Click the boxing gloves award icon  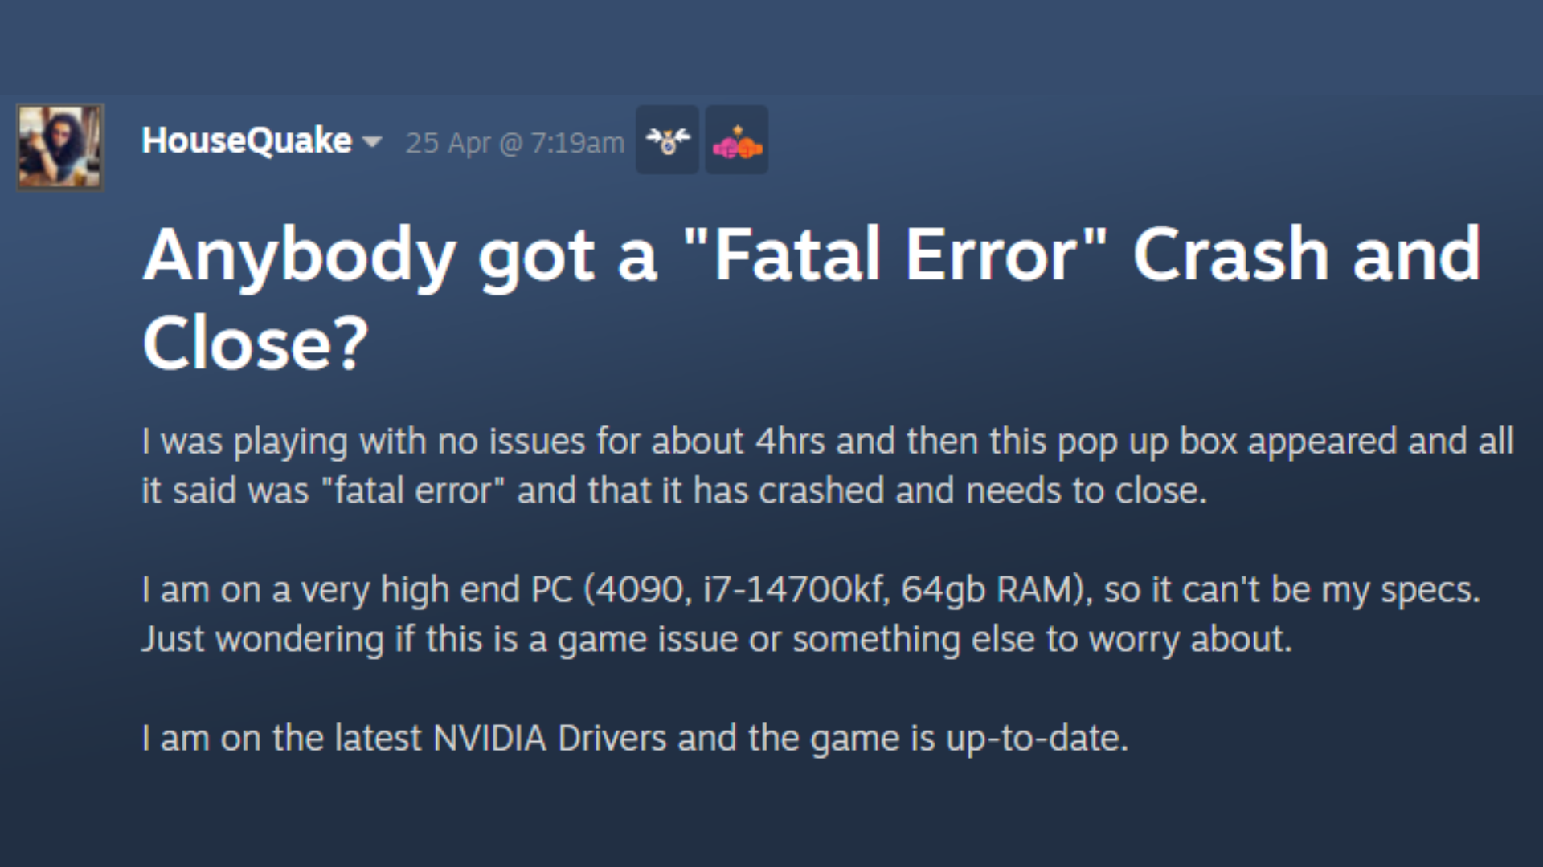736,140
